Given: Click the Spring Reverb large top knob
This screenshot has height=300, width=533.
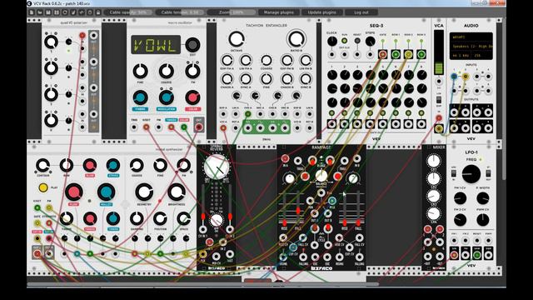Looking at the screenshot, I should [217, 167].
